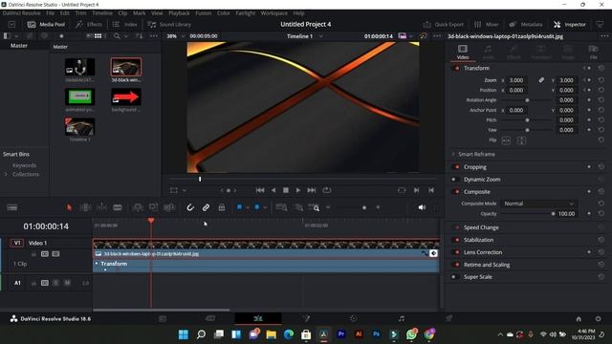Open the Premiere Pro taskbar icon
This screenshot has width=612, height=344.
click(x=341, y=334)
